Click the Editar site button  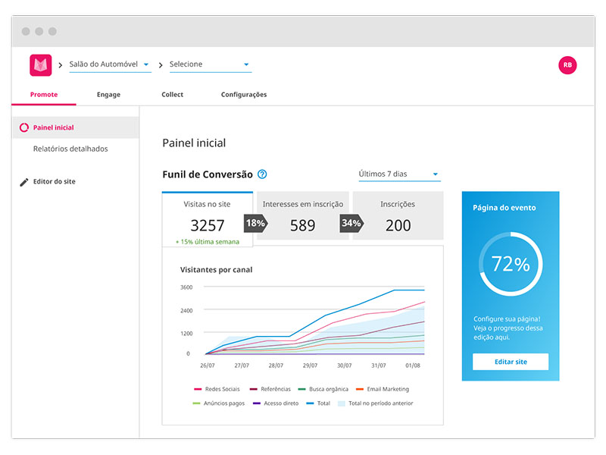click(511, 362)
